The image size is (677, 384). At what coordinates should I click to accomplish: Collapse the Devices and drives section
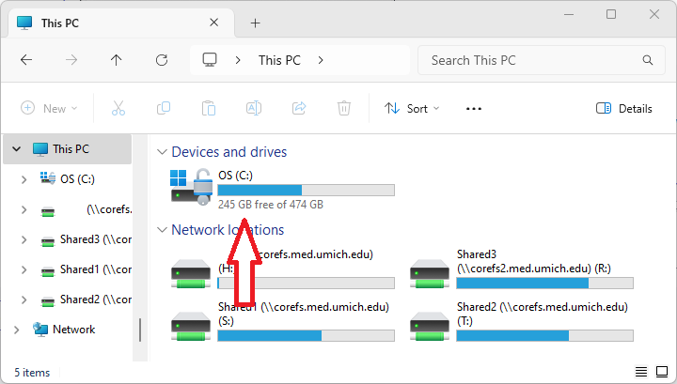tap(162, 152)
